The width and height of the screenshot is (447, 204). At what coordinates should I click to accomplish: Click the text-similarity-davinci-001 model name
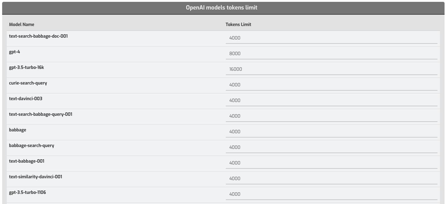pos(35,177)
